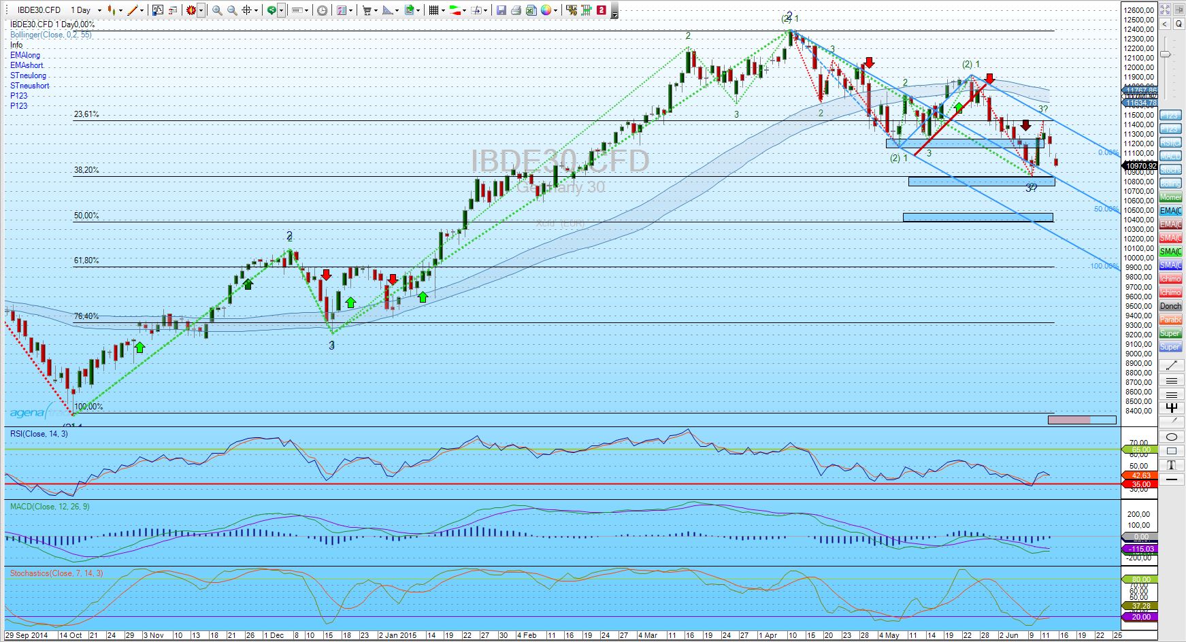Viewport: 1186px width, 642px height.
Task: Toggle the MACD indicator button
Action: pos(1170,156)
